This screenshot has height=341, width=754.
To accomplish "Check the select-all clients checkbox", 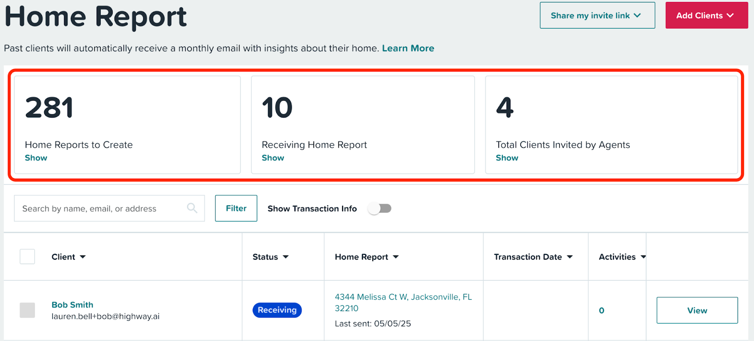I will (27, 257).
